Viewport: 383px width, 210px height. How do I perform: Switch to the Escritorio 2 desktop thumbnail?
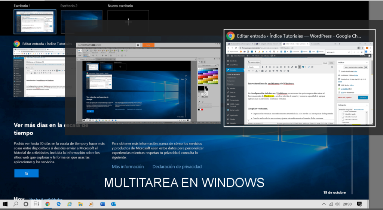[82, 22]
